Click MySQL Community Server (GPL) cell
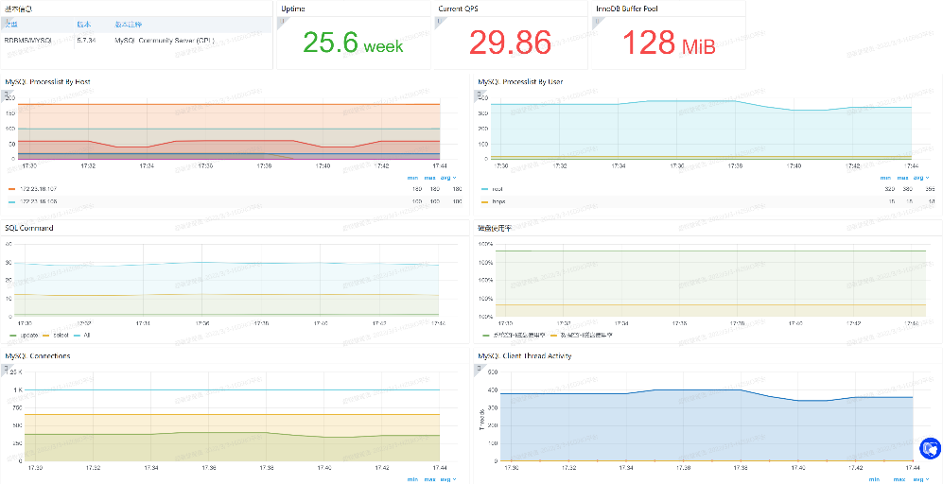Viewport: 943px width, 484px height. [165, 41]
